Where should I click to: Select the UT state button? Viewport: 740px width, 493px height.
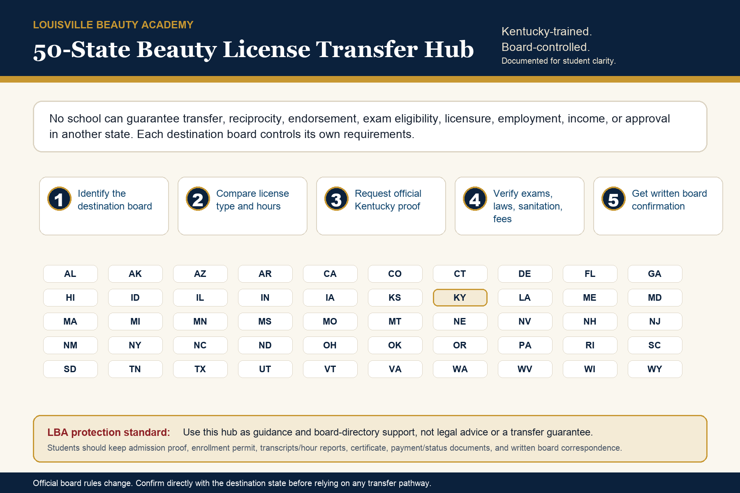tap(265, 369)
